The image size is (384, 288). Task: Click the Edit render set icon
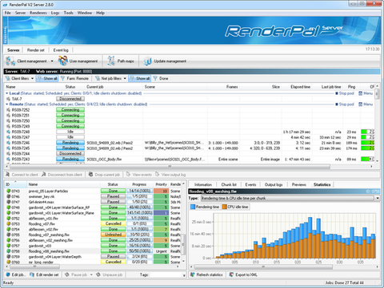(x=32, y=274)
